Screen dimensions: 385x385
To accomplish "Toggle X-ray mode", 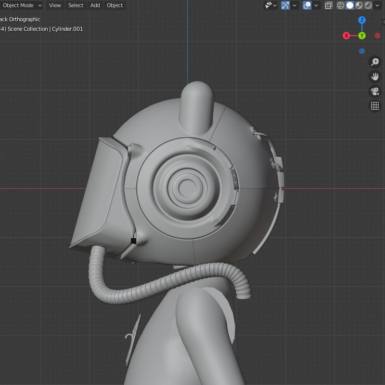I will coord(328,5).
